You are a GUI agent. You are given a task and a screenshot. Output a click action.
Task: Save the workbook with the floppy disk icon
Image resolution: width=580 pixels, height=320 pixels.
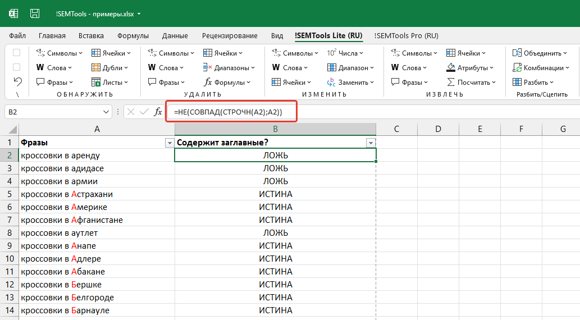point(35,13)
